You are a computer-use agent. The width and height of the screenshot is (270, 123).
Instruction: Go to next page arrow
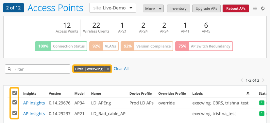263,80
